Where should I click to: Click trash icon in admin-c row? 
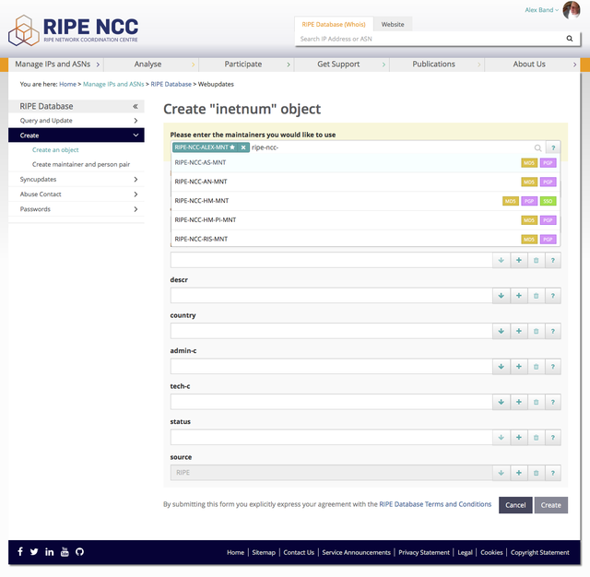pos(537,366)
